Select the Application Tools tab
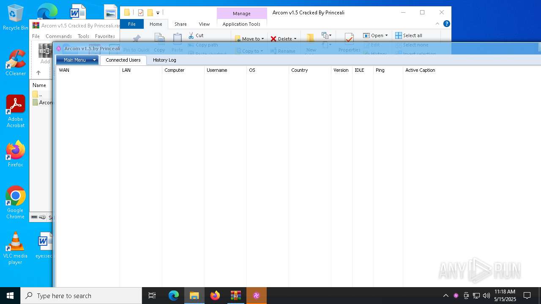Screen dimensions: 541x304 click(241, 24)
